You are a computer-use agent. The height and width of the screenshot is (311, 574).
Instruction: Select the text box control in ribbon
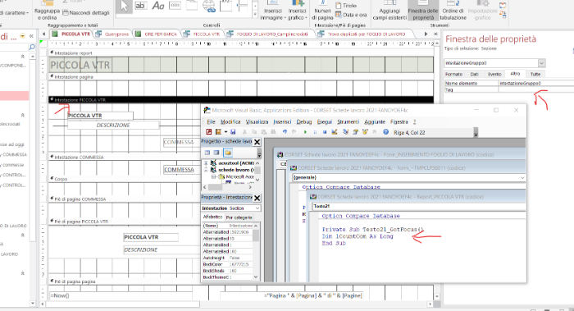pyautogui.click(x=140, y=6)
